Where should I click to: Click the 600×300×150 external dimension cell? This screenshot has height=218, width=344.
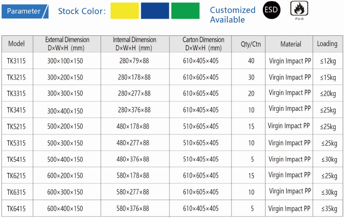pos(65,192)
